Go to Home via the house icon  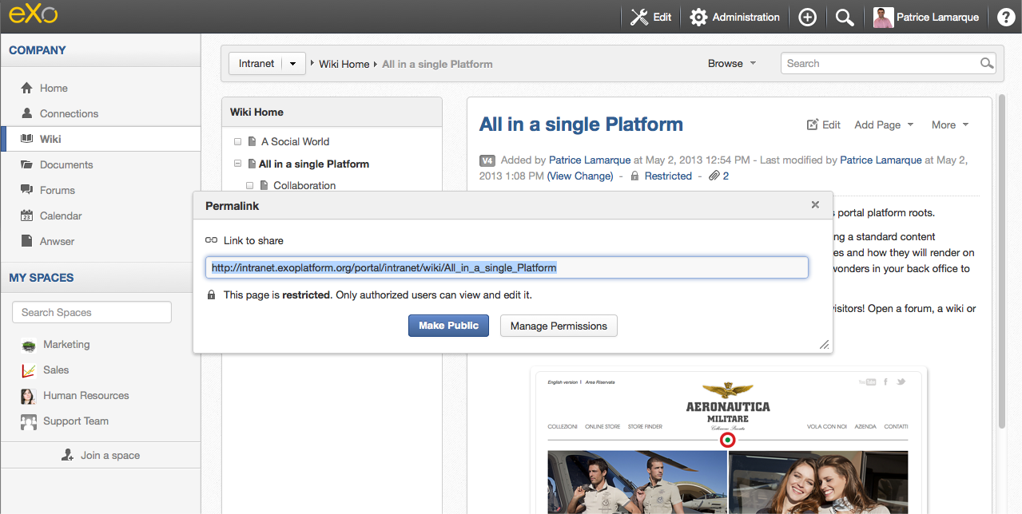[x=26, y=88]
